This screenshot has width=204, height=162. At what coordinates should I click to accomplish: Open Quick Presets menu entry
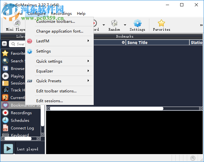pos(59,81)
